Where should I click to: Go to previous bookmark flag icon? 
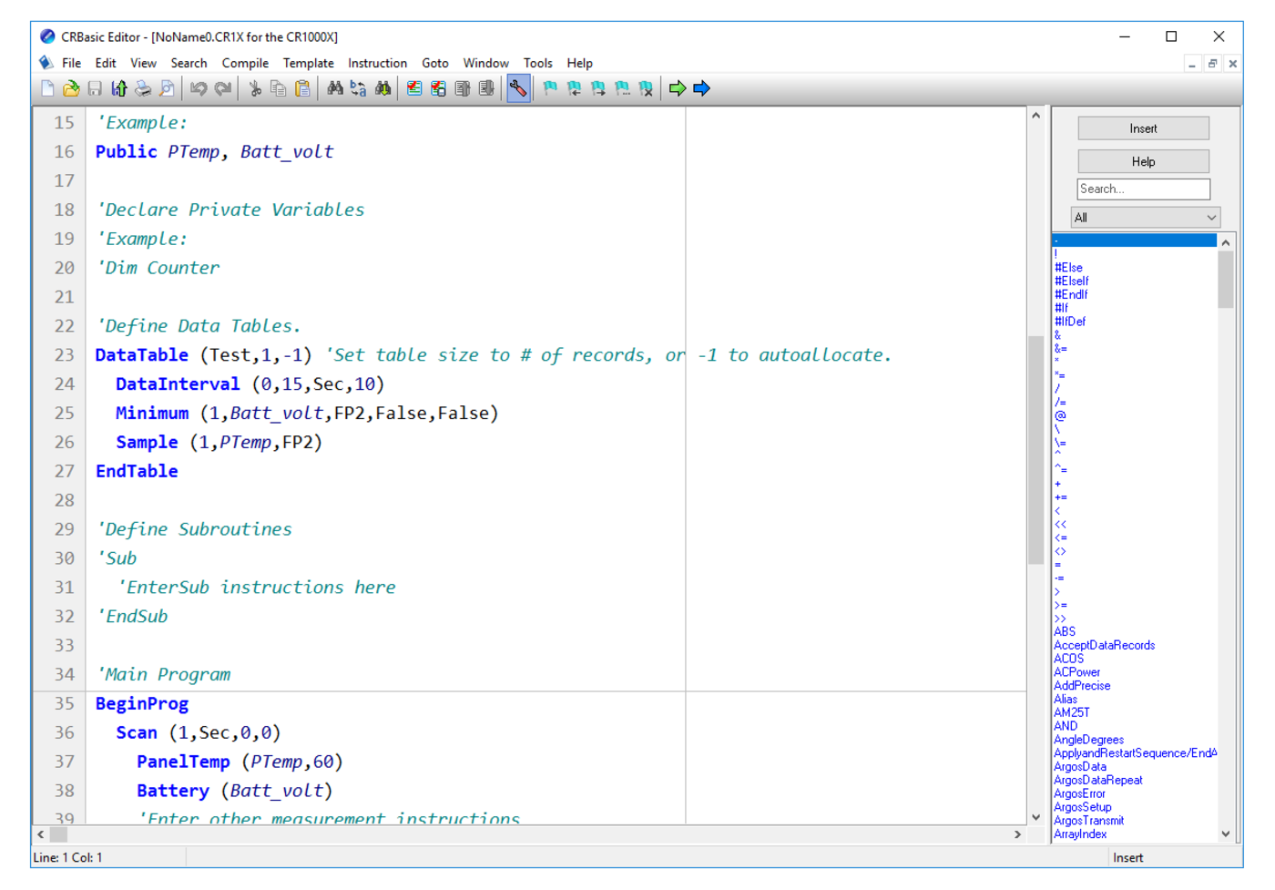(x=574, y=88)
